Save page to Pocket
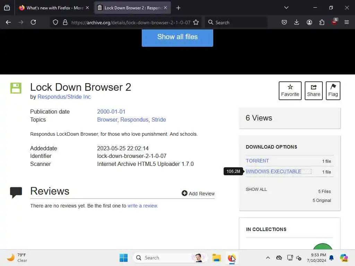The width and height of the screenshot is (355, 266). [284, 22]
